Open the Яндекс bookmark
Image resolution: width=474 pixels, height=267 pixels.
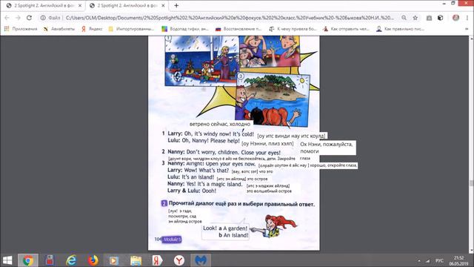(92, 29)
